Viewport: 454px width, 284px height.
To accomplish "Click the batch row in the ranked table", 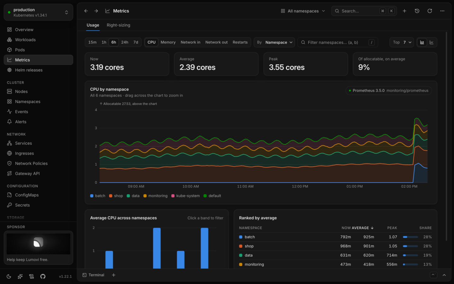I will pos(335,237).
